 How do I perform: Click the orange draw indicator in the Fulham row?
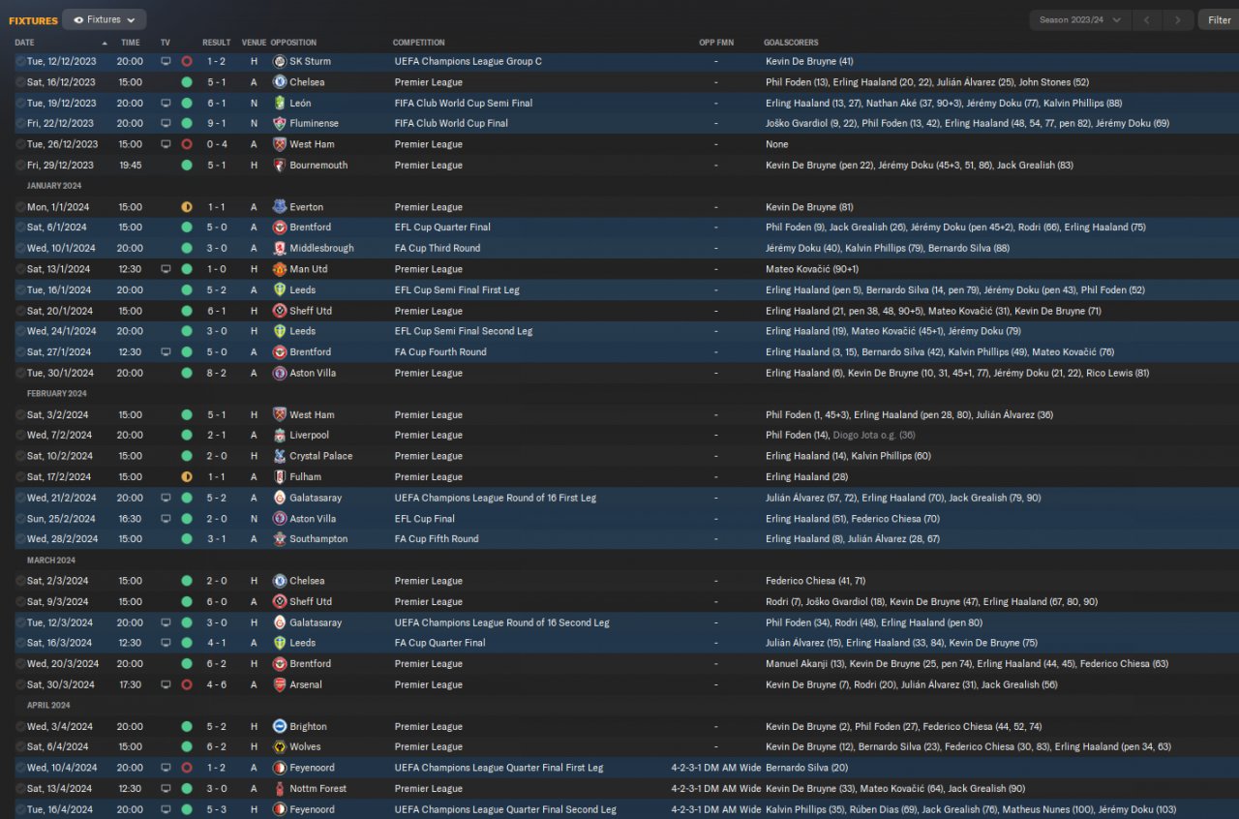(187, 477)
